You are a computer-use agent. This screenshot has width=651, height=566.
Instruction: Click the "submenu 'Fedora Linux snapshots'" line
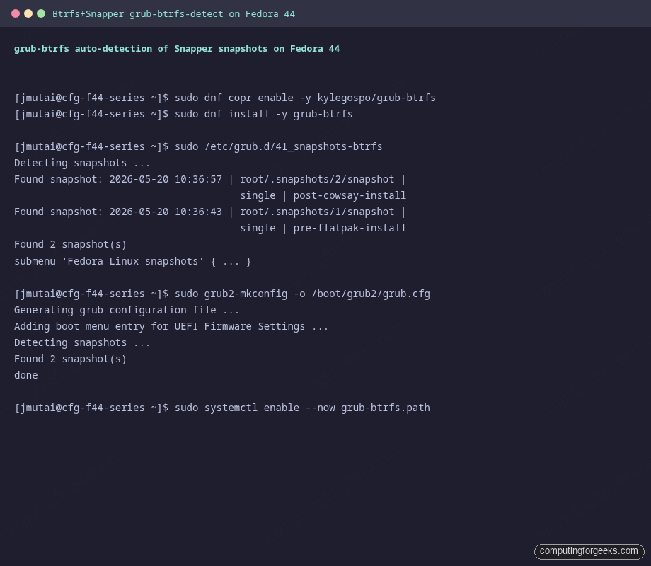(x=132, y=262)
